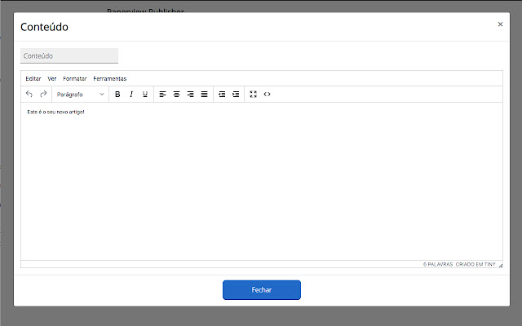Toggle bold formatting
The image size is (522, 326).
click(x=117, y=95)
